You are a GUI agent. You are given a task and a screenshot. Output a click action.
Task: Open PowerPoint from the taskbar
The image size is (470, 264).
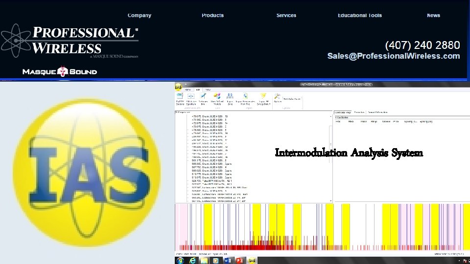tap(239, 261)
